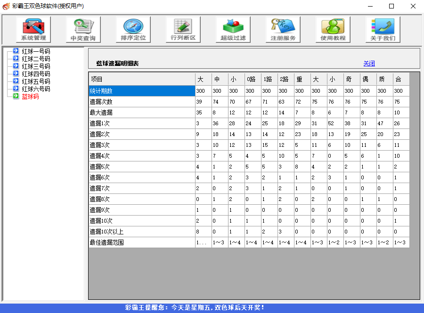Click value 35 in 最大遗漏 row
The width and height of the screenshot is (424, 313).
click(x=204, y=112)
